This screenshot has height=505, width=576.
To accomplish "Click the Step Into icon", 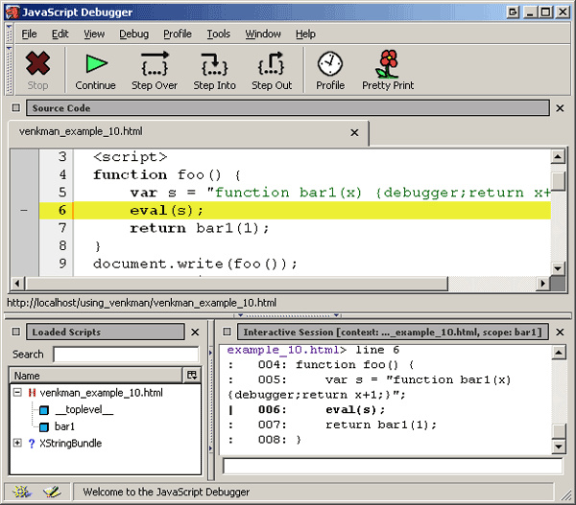I will click(x=214, y=64).
